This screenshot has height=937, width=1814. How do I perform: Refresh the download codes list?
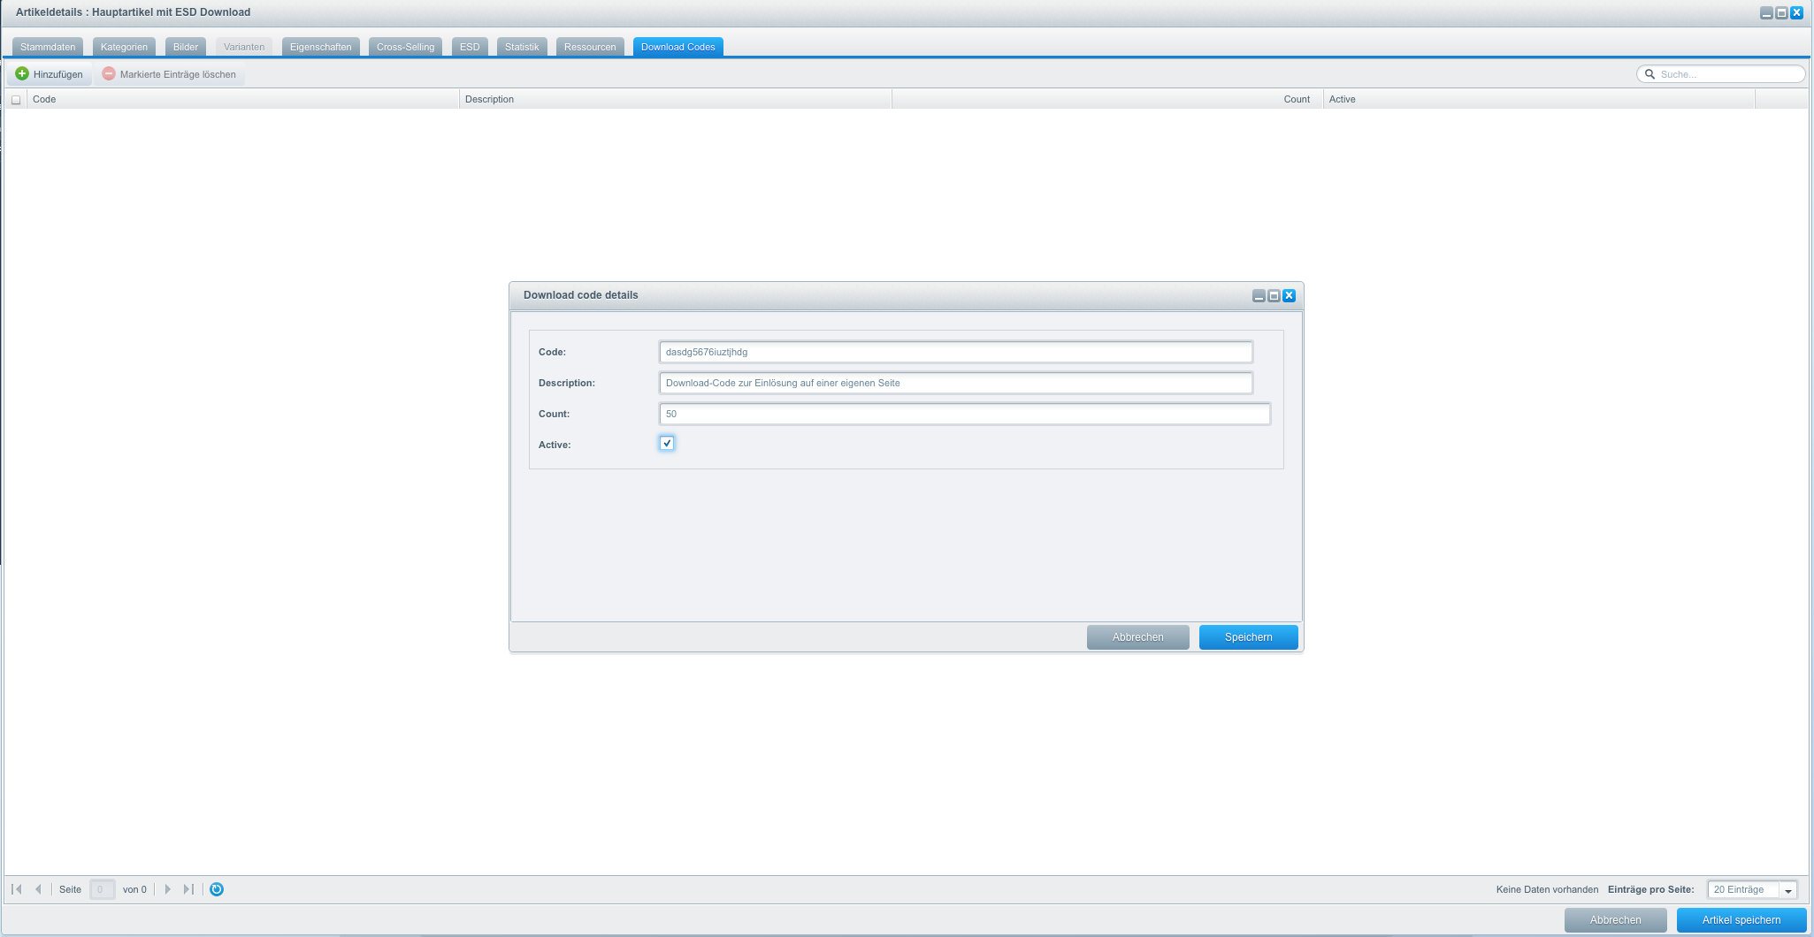click(x=217, y=889)
